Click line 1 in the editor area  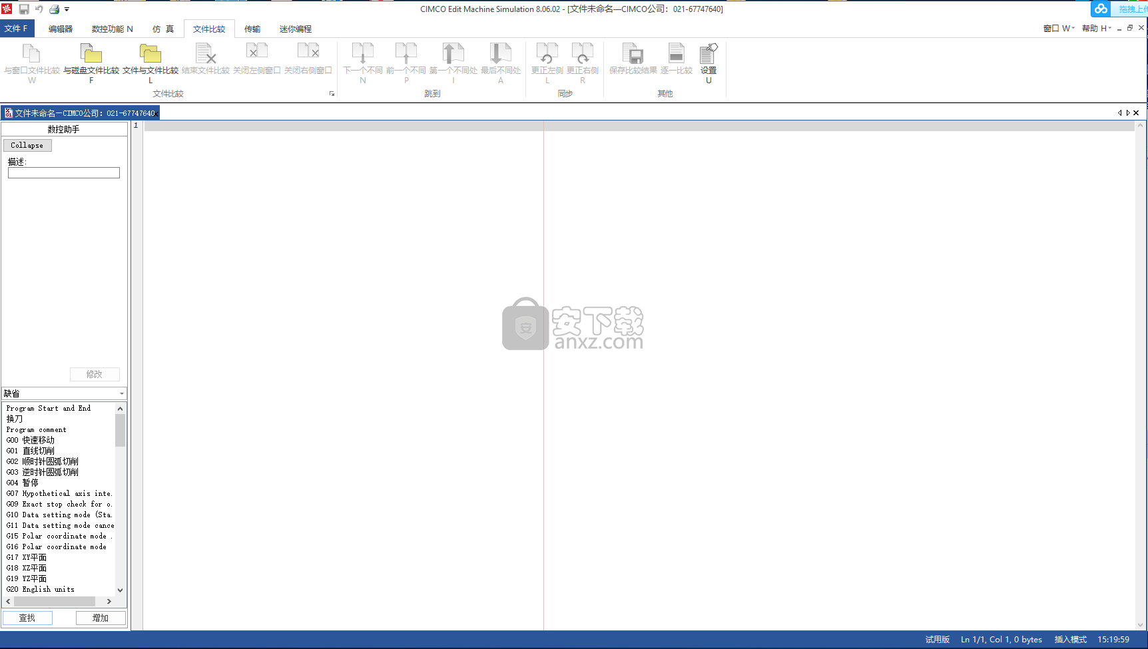pyautogui.click(x=639, y=126)
